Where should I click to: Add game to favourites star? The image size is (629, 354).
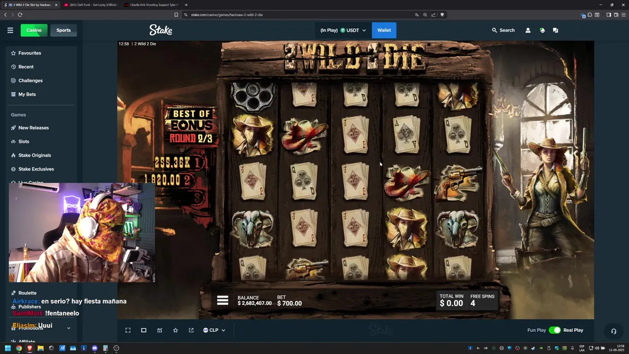(x=175, y=330)
